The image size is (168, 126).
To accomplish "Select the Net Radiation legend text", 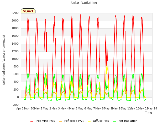I will tap(128, 121).
